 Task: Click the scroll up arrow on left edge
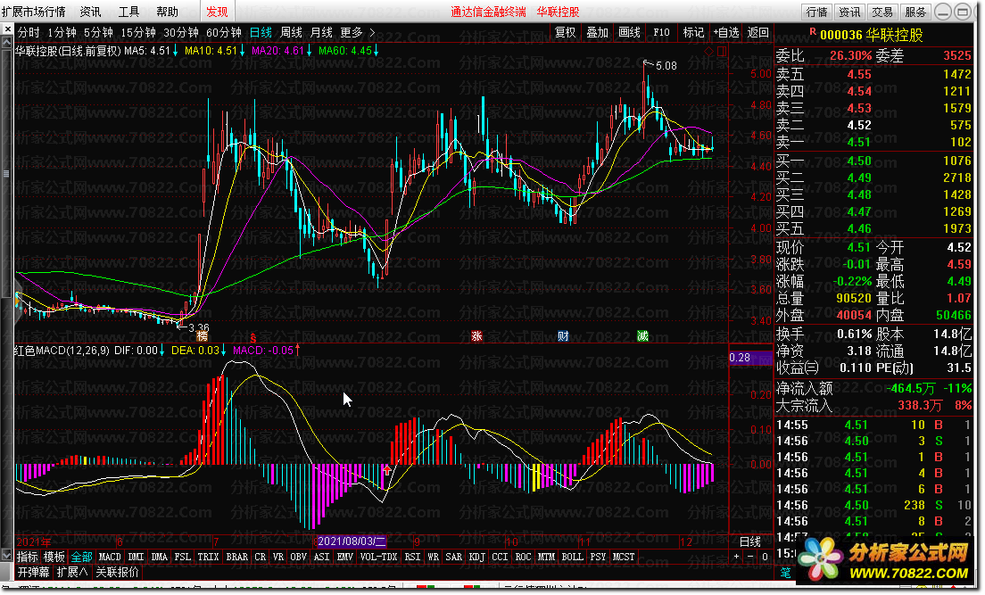click(x=7, y=41)
